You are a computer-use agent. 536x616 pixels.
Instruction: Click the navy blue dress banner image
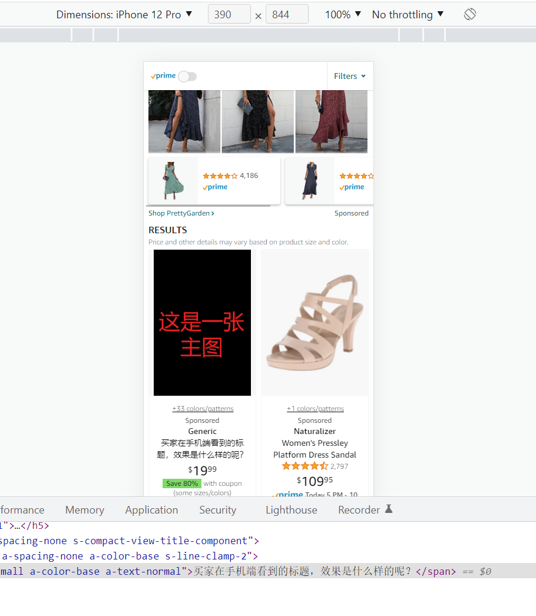point(184,121)
